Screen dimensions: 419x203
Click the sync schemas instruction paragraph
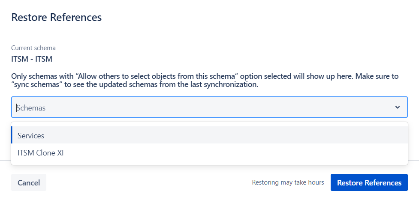(205, 81)
